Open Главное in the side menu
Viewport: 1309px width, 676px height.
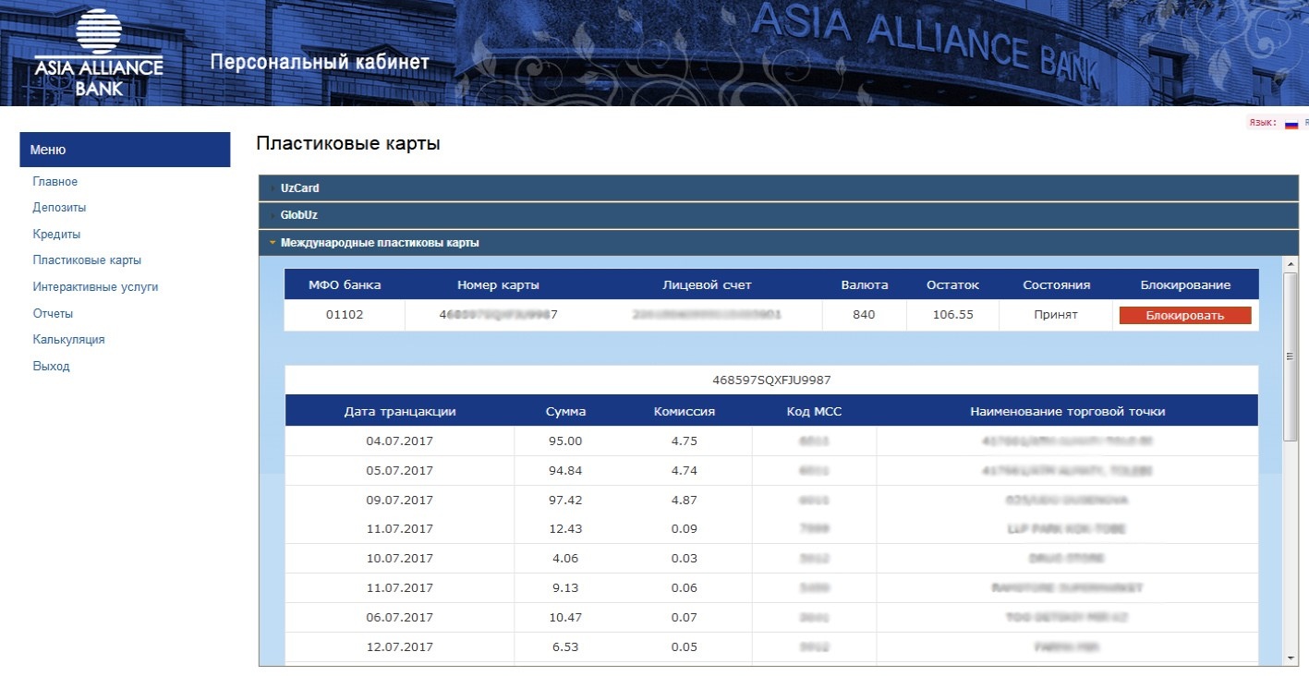point(55,182)
